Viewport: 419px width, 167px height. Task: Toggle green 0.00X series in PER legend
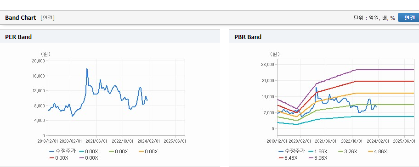(x=119, y=151)
